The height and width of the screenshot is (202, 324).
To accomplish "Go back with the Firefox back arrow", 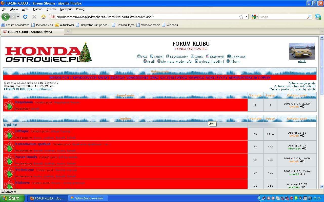I will [x=5, y=17].
